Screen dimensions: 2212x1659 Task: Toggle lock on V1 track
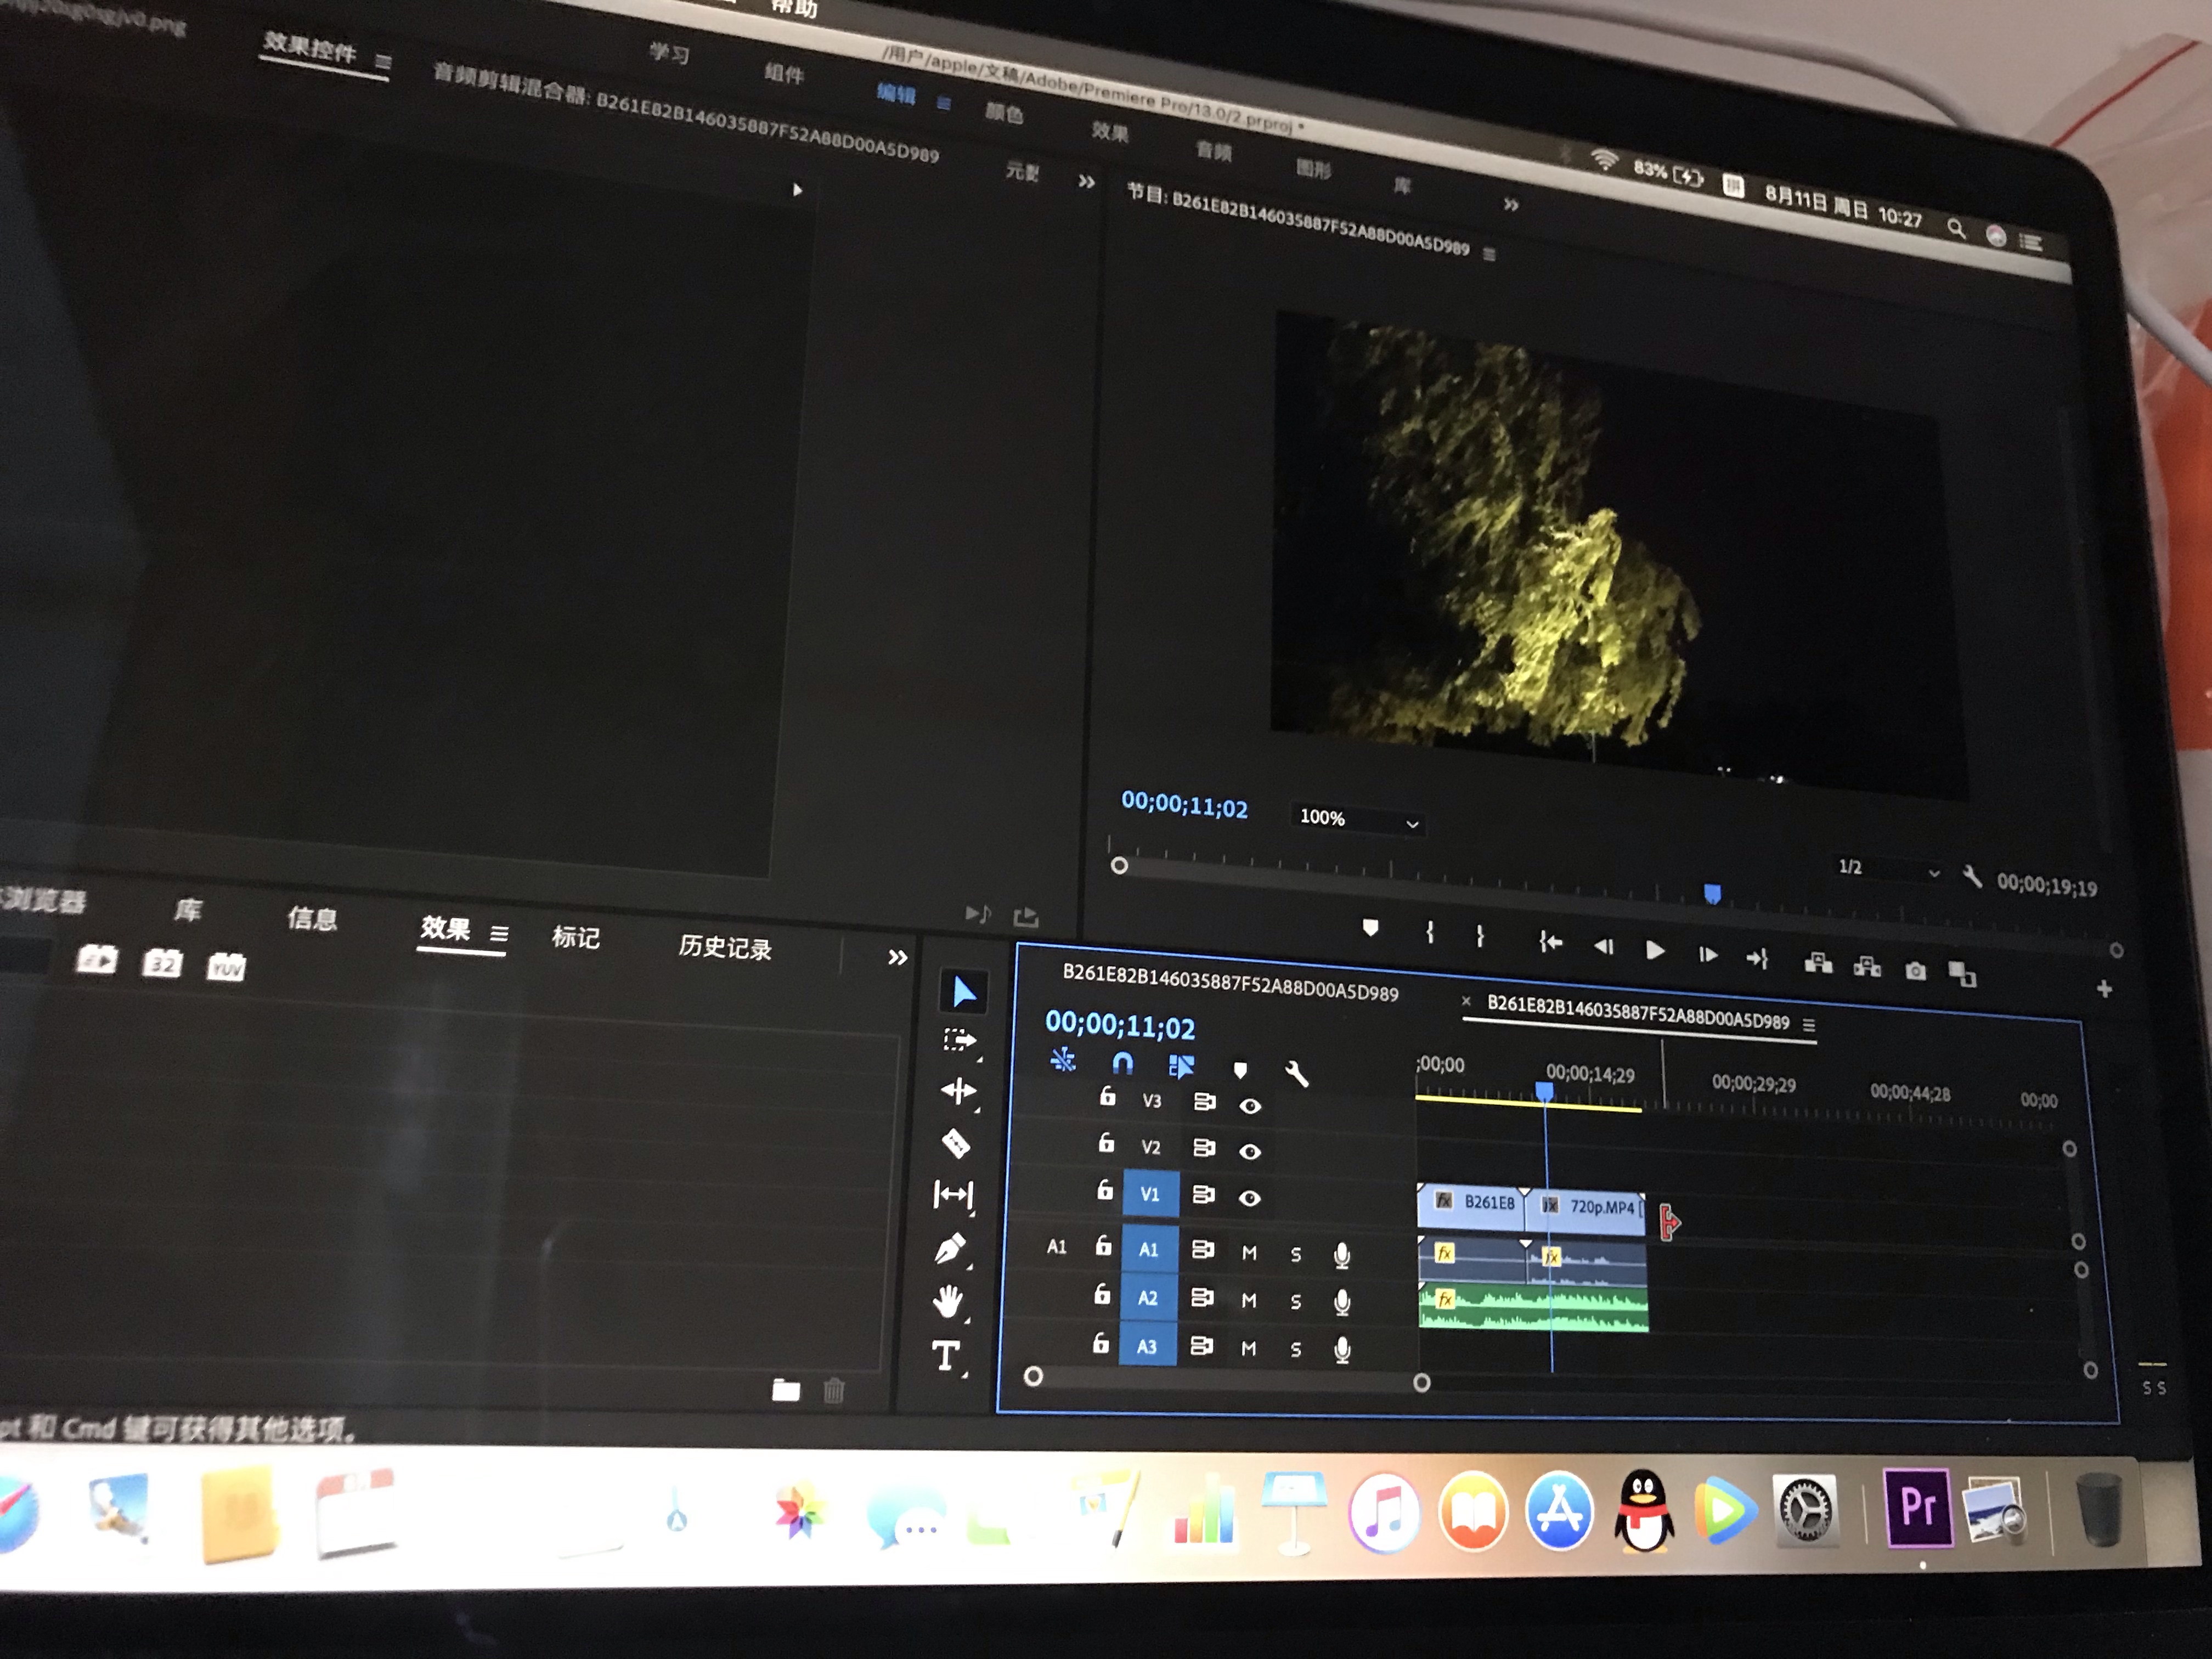coord(1104,1190)
